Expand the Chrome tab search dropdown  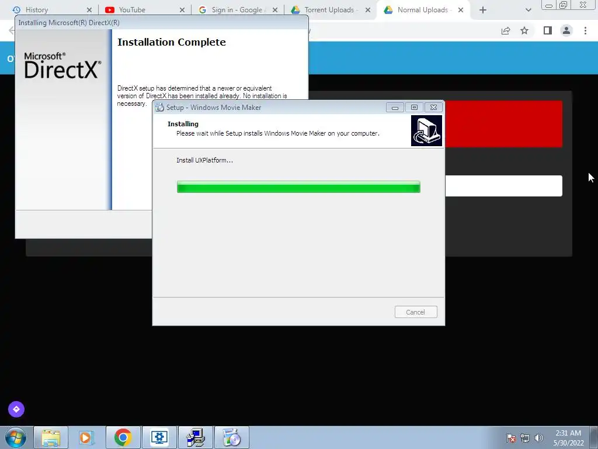click(x=528, y=10)
